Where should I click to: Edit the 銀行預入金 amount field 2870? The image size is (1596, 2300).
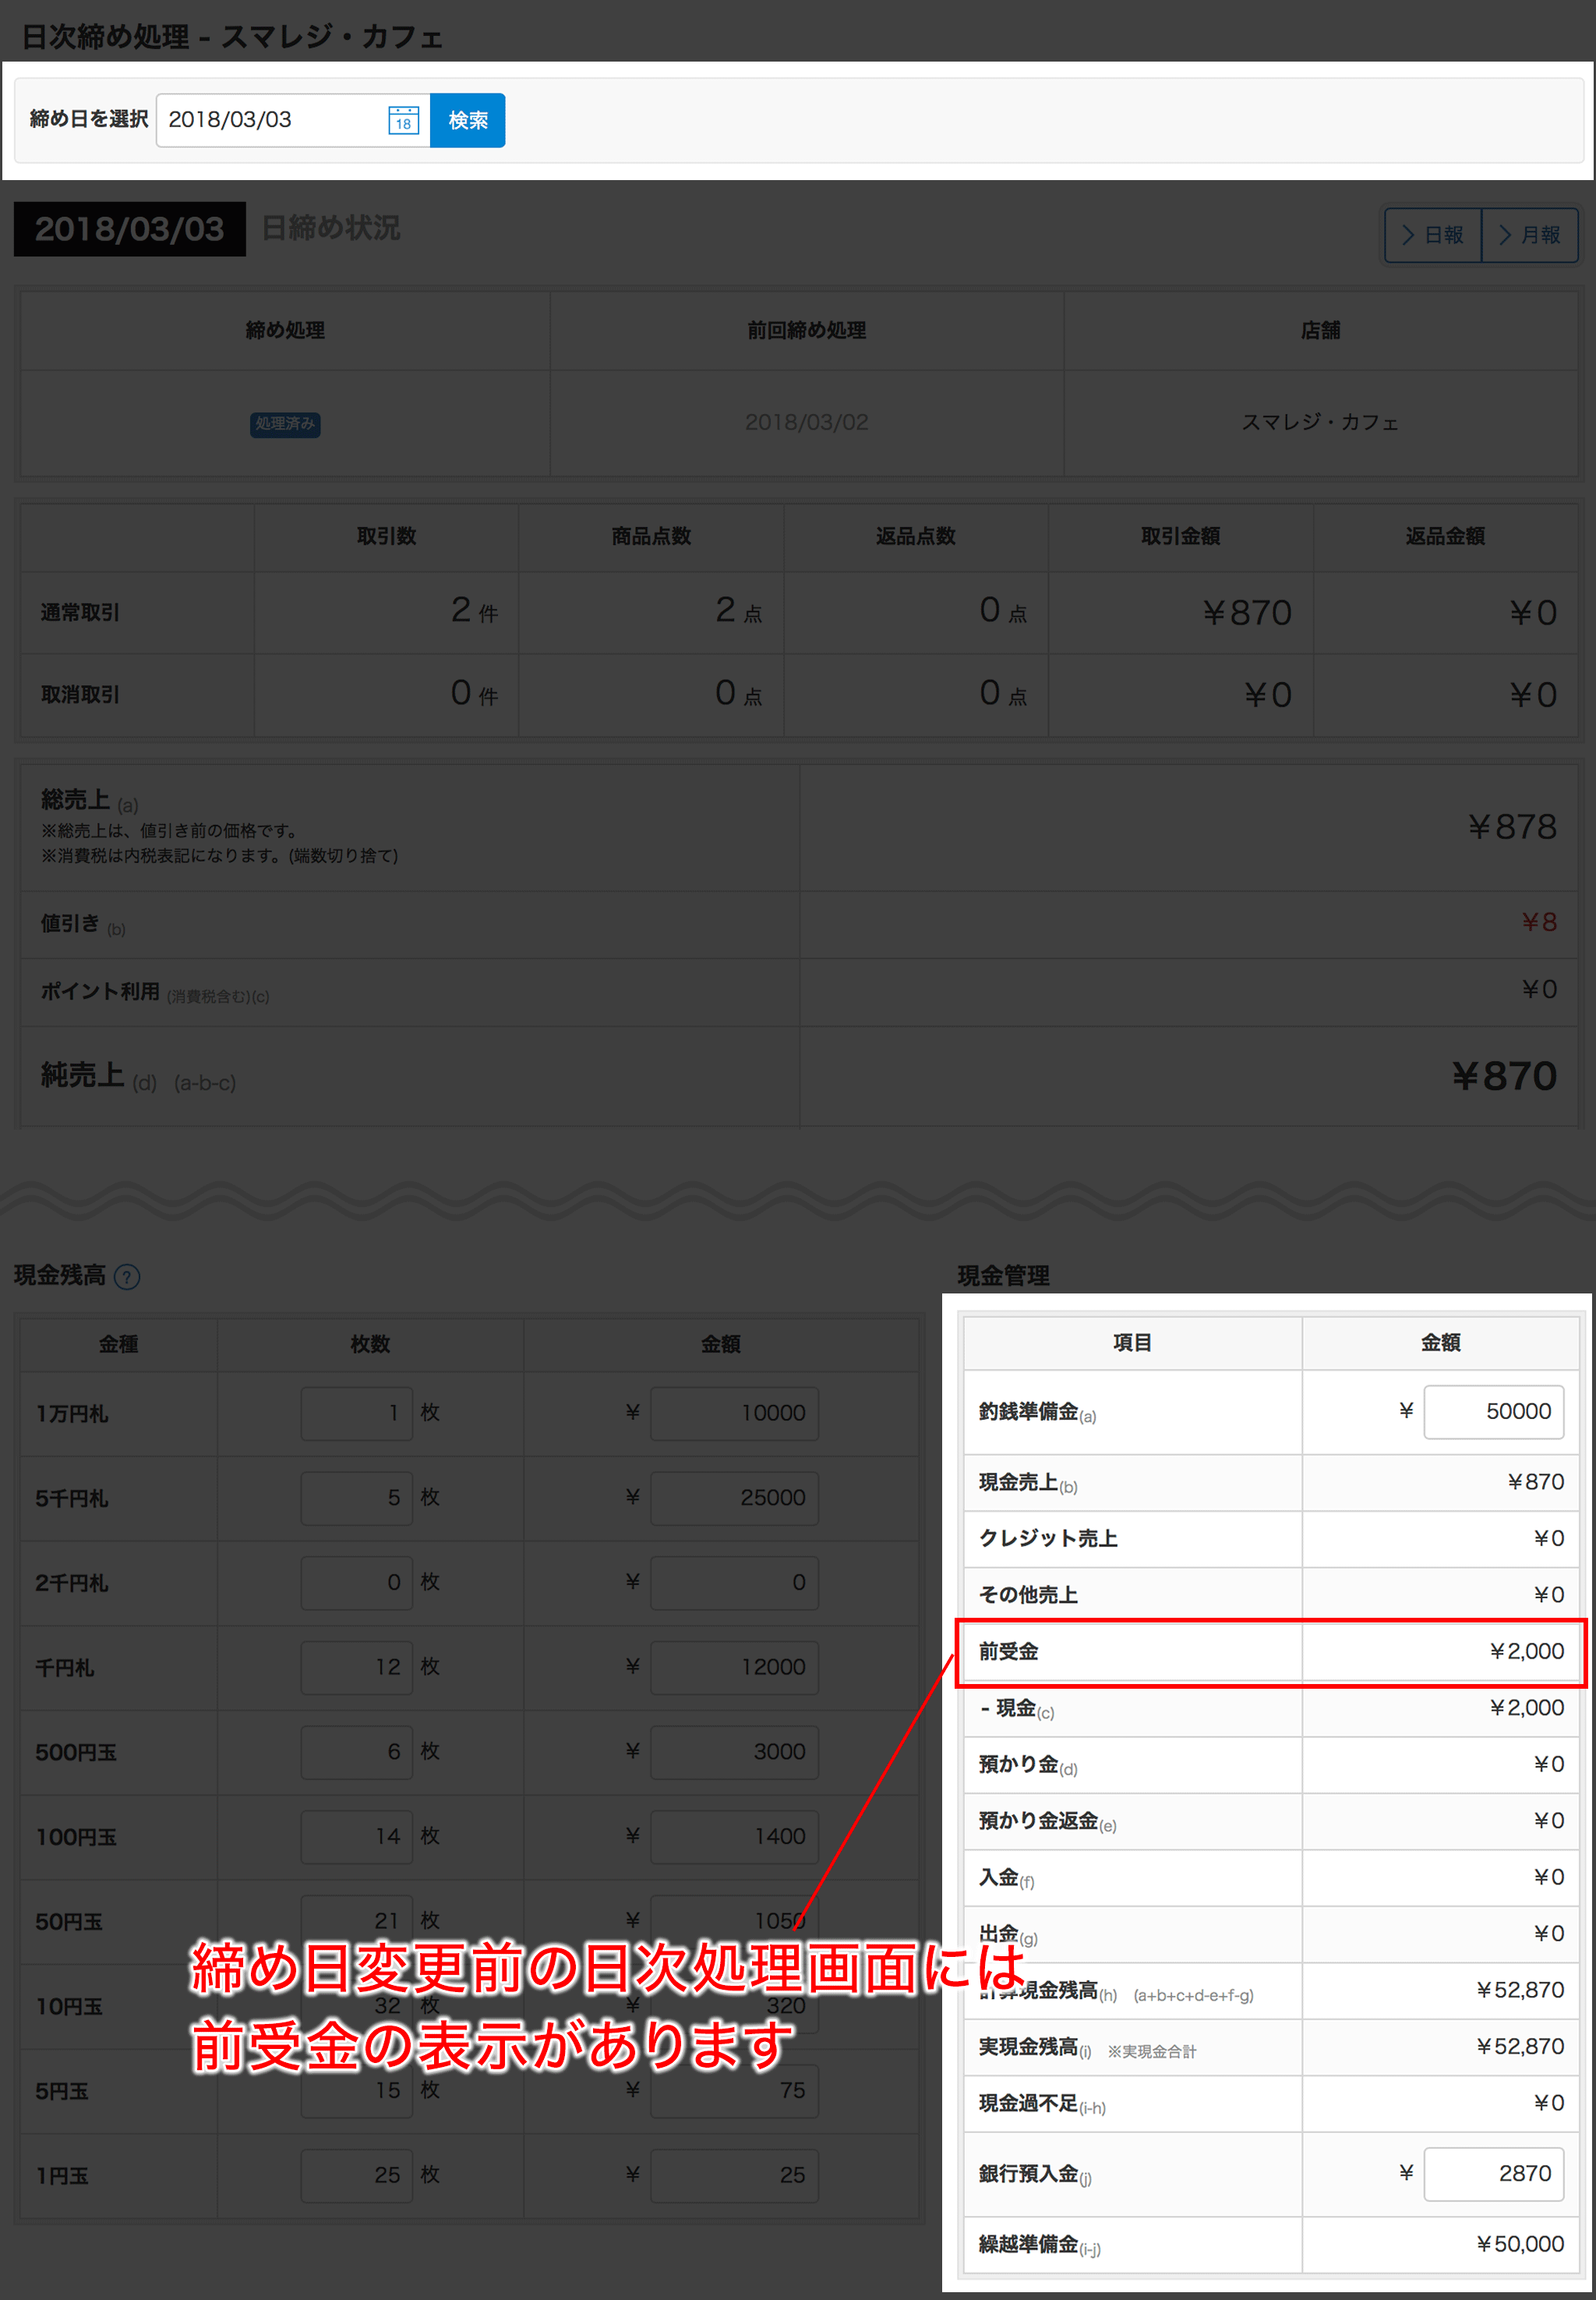click(x=1493, y=2173)
